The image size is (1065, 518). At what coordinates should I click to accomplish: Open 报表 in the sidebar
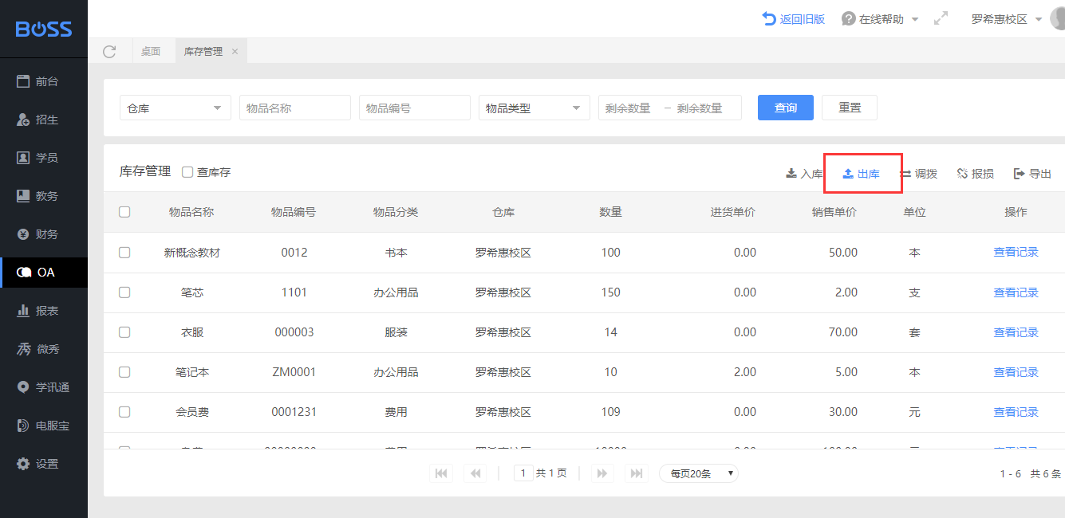point(44,311)
